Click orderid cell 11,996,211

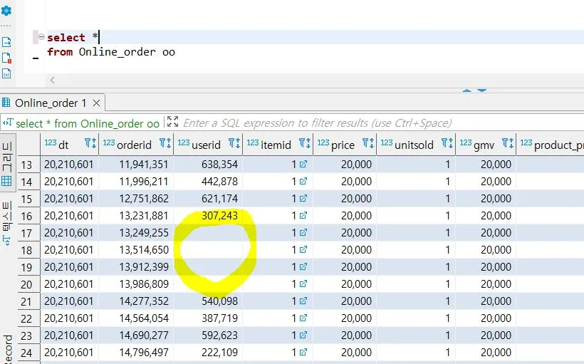[x=136, y=182]
